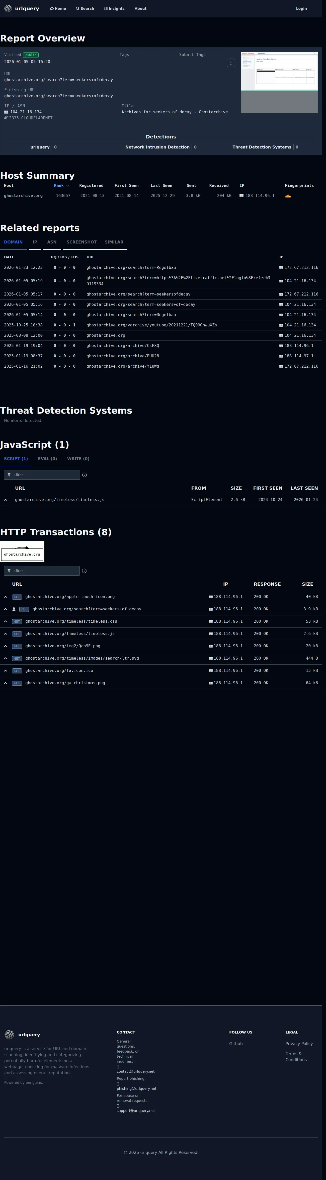
Task: Click GET badge for apple-touch-icon.png
Action: [17, 597]
